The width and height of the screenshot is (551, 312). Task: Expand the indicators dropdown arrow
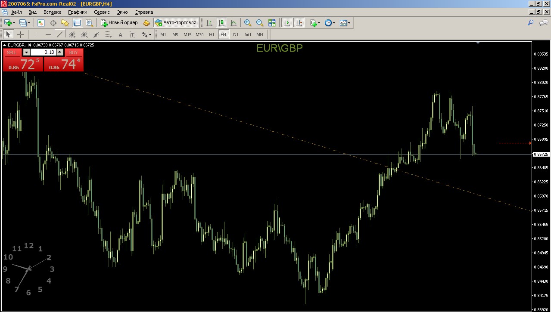(319, 23)
